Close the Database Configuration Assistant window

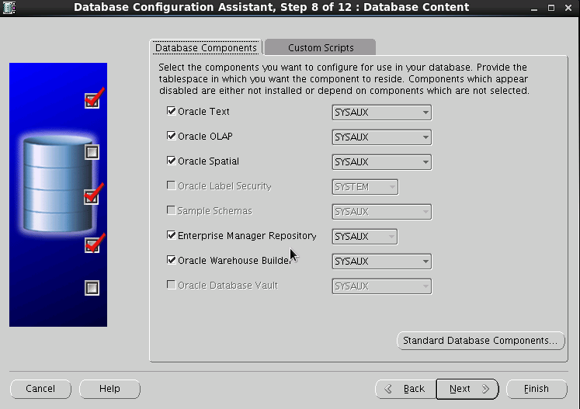[x=568, y=8]
